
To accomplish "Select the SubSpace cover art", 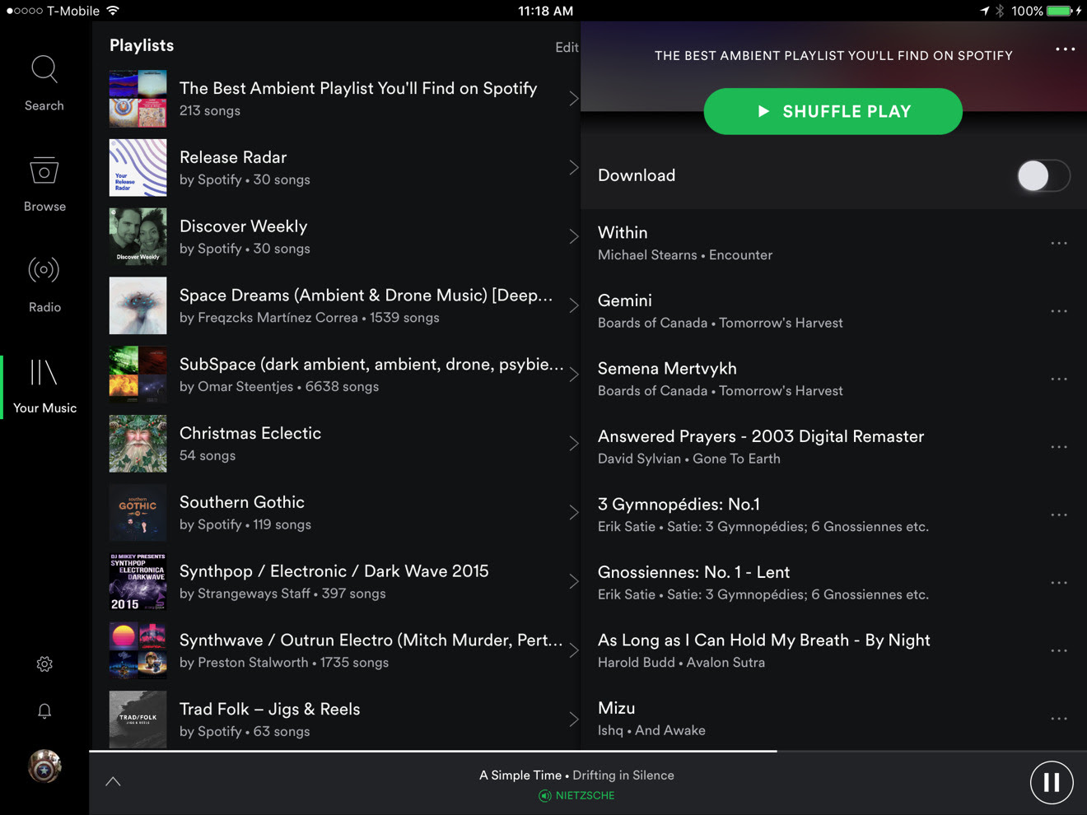I will (x=138, y=375).
